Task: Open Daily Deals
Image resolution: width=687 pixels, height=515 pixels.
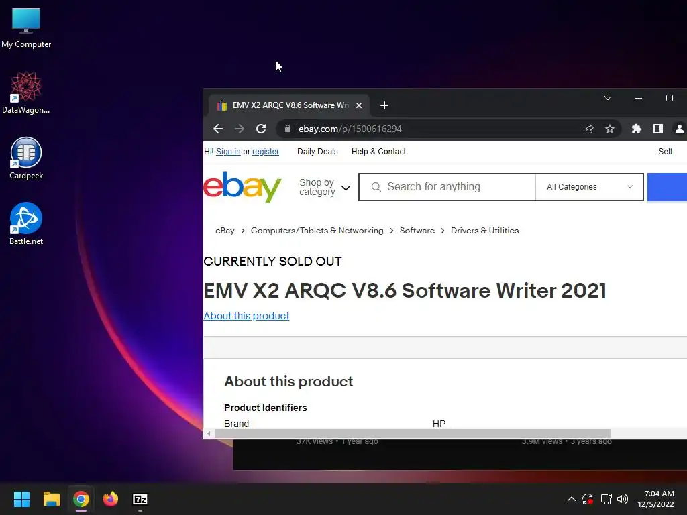Action: [x=317, y=152]
